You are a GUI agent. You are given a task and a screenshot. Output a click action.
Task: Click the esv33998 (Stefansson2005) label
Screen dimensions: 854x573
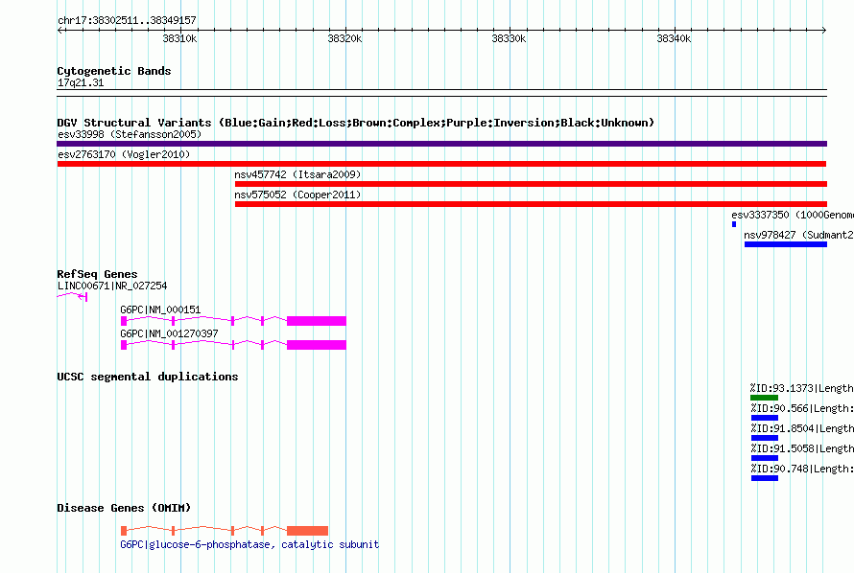coord(130,134)
